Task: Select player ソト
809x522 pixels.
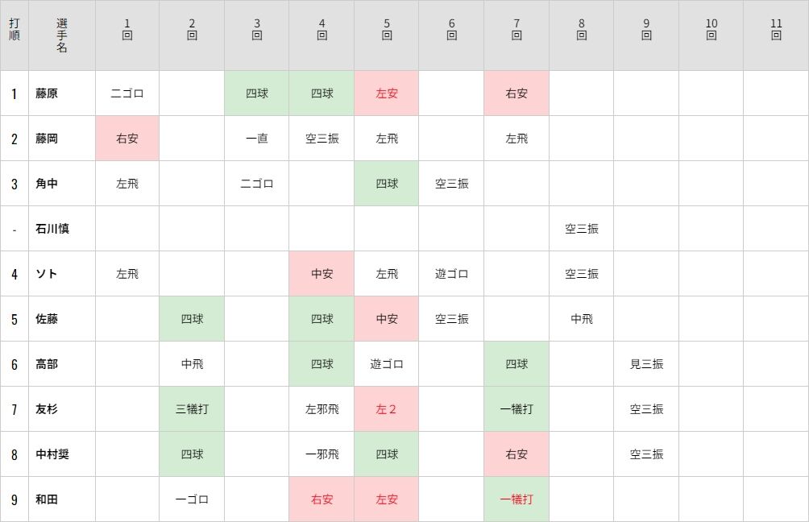Action: pos(47,274)
